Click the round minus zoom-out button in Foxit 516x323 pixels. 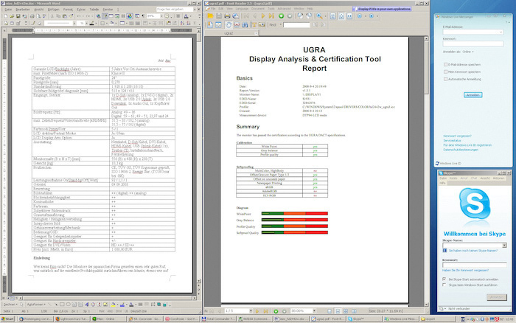360,15
